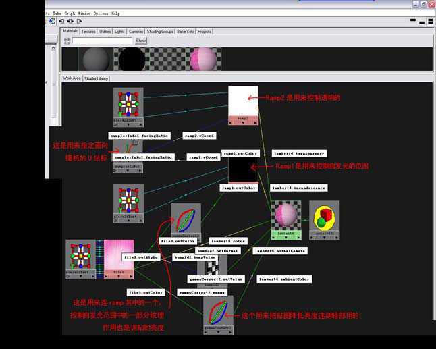Click input arrow on ramp2 node

(231, 123)
